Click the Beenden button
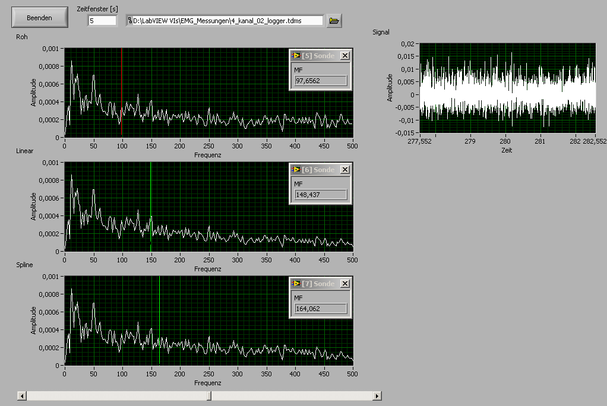The image size is (607, 406). click(40, 18)
